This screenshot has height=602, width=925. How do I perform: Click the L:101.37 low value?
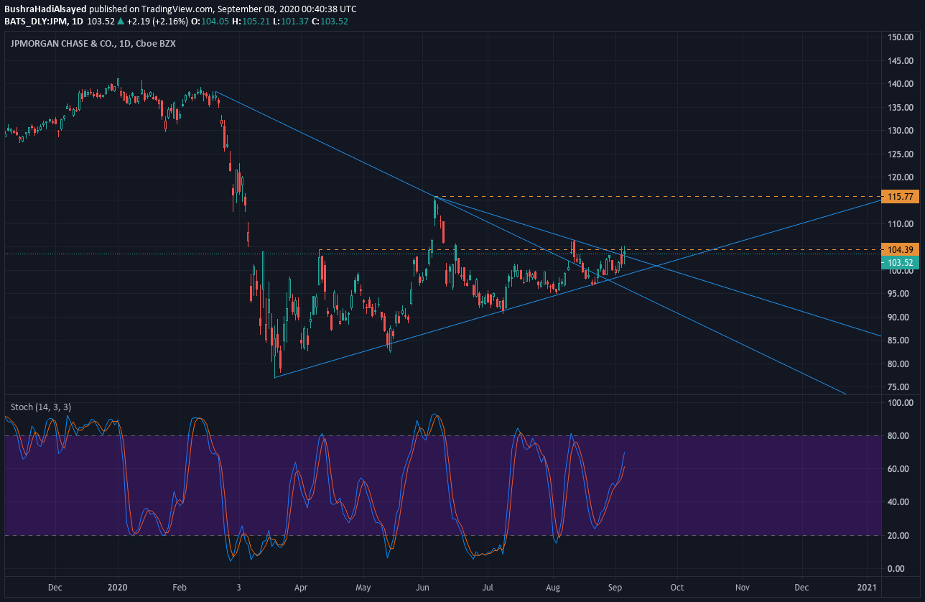point(289,22)
